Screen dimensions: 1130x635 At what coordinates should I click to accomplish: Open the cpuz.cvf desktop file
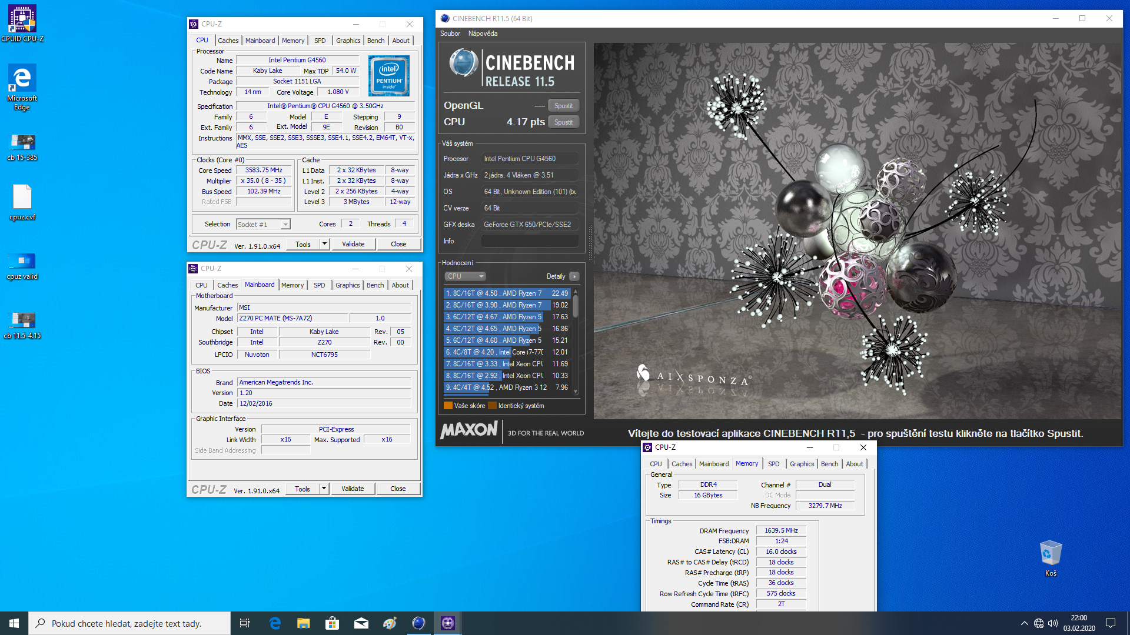(22, 202)
